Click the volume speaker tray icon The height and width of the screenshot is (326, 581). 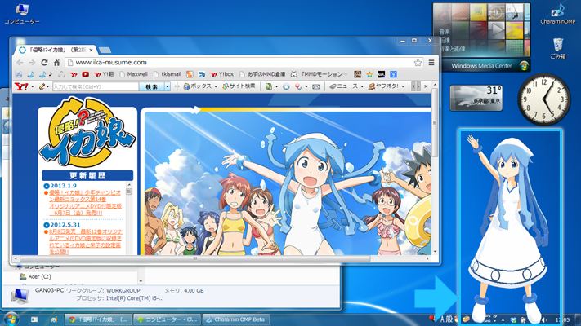(543, 319)
